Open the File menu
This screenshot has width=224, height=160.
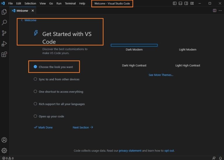(10, 3)
